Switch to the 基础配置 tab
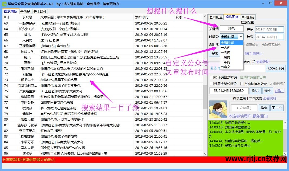Screen dimensions: 289x171 (x=216, y=17)
